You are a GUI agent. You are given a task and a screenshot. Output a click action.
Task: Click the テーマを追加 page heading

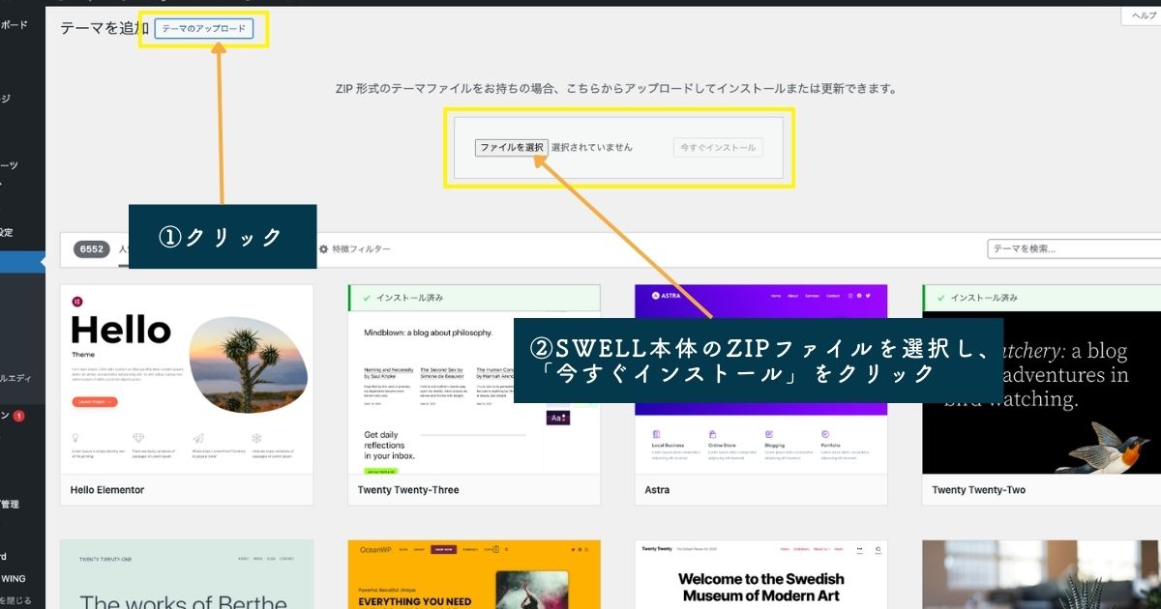[104, 29]
